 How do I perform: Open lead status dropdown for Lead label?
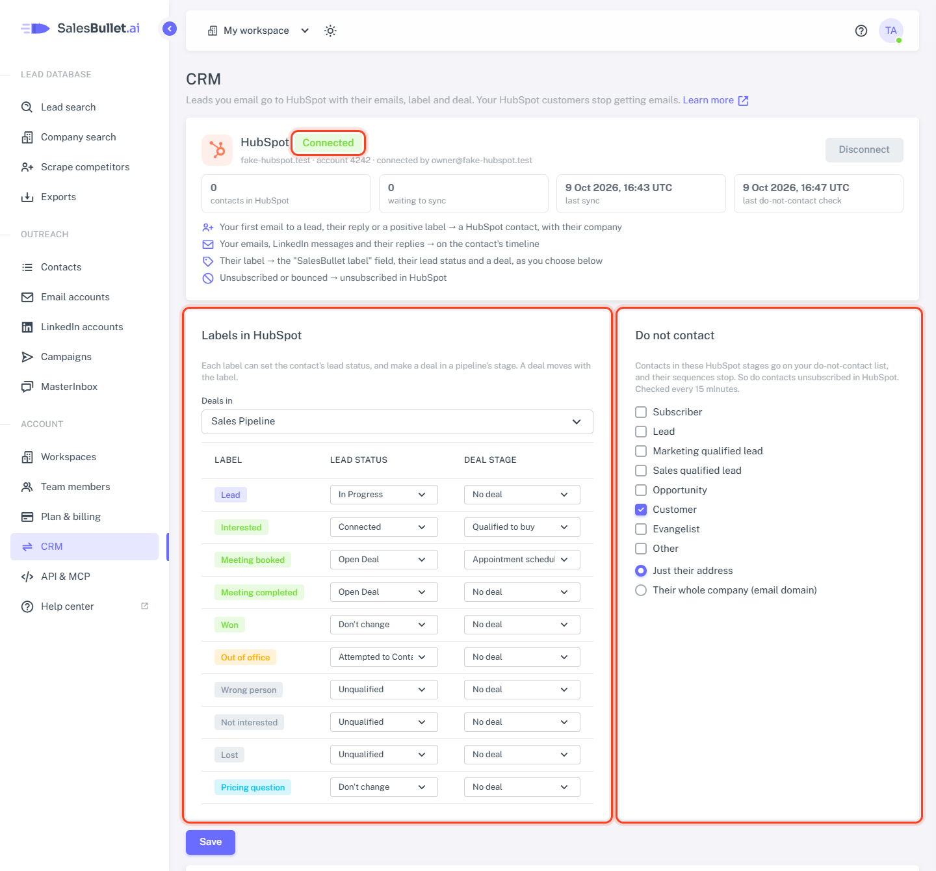pyautogui.click(x=383, y=495)
